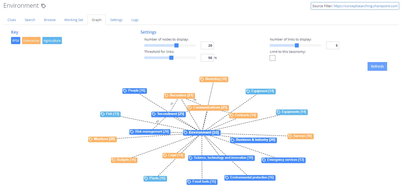
Task: Tick the Limit to this taxonomy checkbox
Action: [x=273, y=58]
